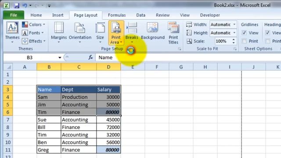
Task: Open theme Effects dropdown
Action: click(34, 41)
